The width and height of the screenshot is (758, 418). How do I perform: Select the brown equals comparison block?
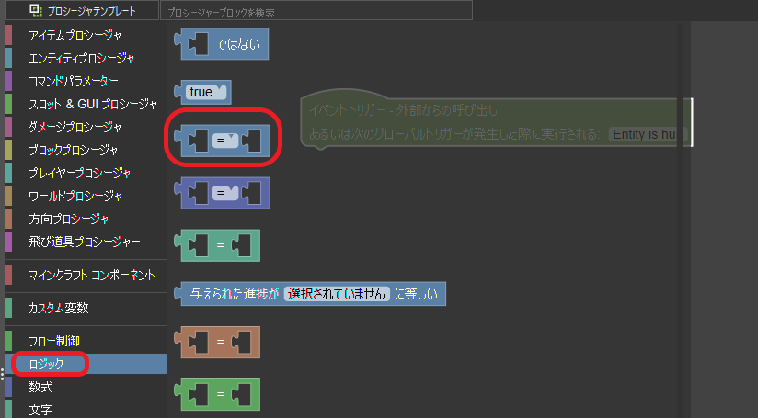(217, 343)
